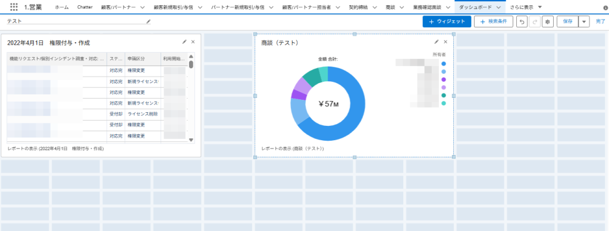Open レポートの表示 (商談（テスト）) link
Screen dimensions: 609x231
coord(293,148)
